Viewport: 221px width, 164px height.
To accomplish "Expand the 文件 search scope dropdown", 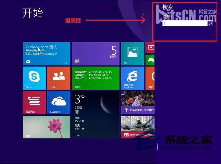I will [x=167, y=15].
